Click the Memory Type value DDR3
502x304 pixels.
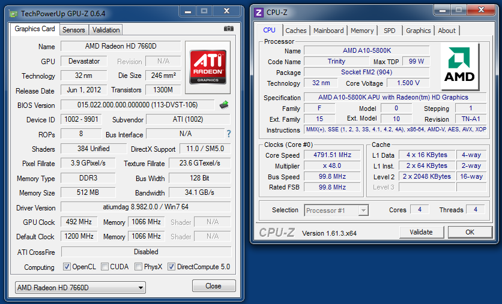(88, 178)
